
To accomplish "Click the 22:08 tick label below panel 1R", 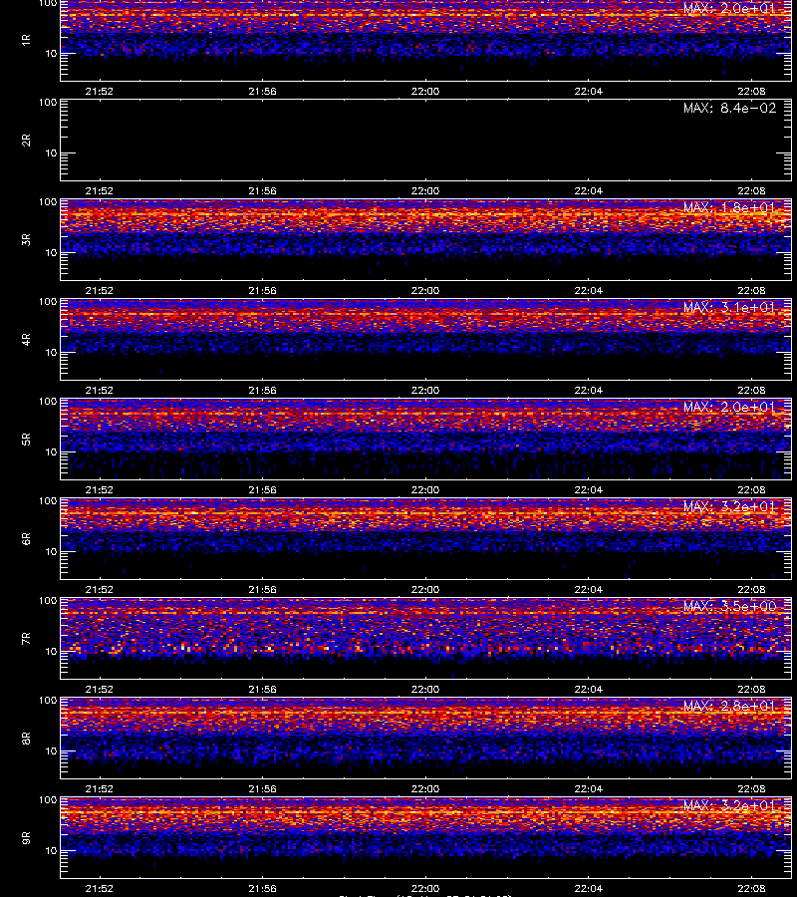I will (751, 91).
